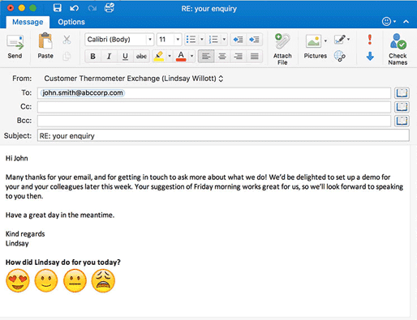Screen dimensions: 417x320
Task: Run Check Names on recipients
Action: [398, 49]
